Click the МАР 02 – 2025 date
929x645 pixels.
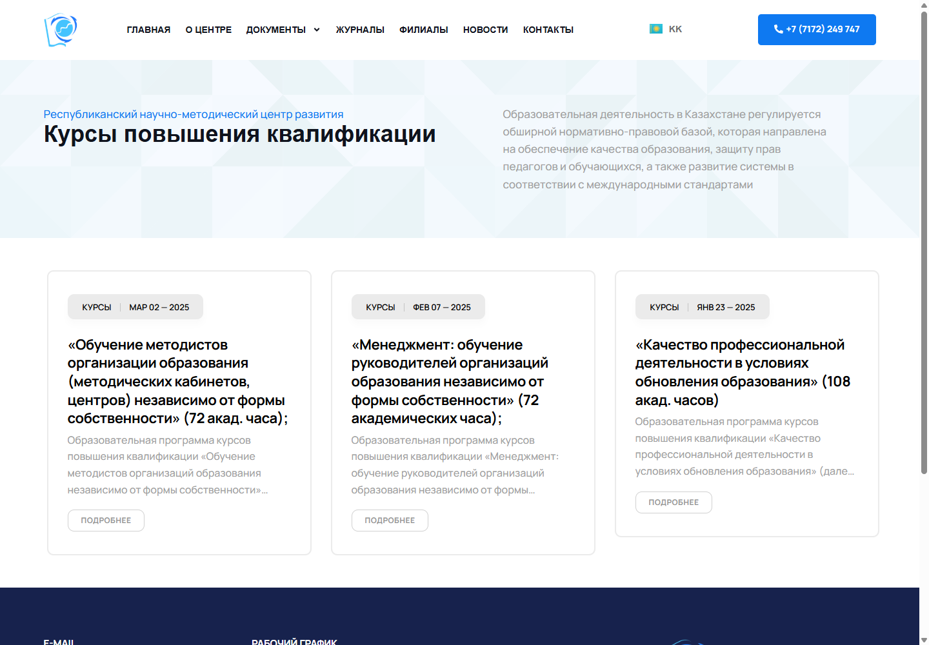click(159, 307)
